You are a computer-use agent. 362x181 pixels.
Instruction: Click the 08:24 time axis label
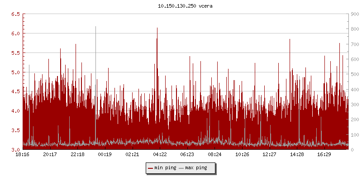coord(214,155)
